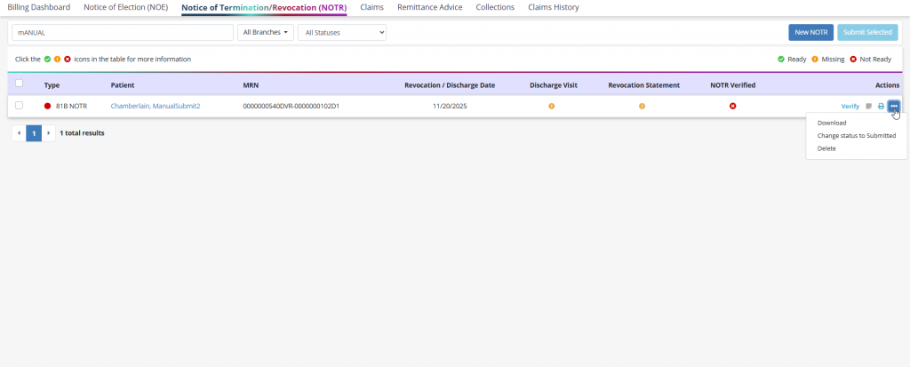Select the Chamberlain row checkbox

(x=20, y=106)
